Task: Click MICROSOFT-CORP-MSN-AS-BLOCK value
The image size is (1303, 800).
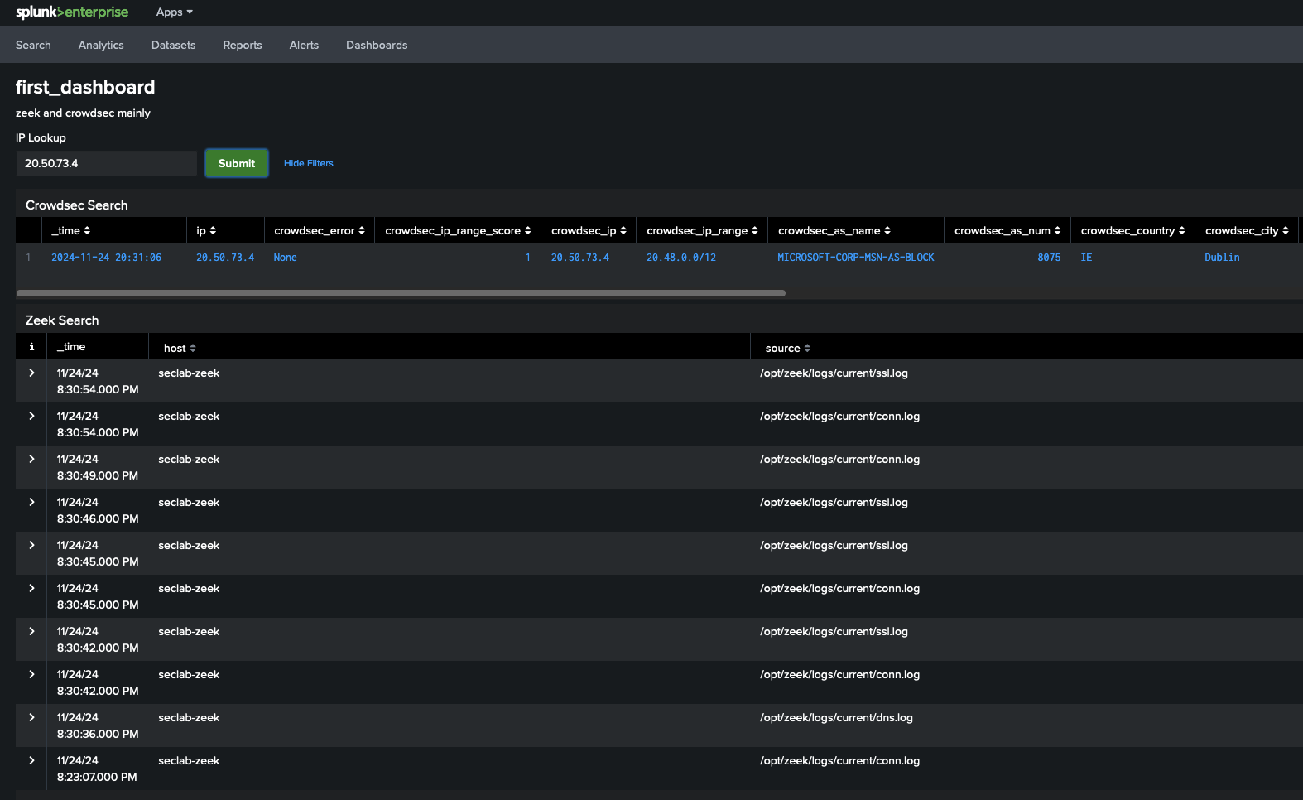Action: [x=856, y=258]
